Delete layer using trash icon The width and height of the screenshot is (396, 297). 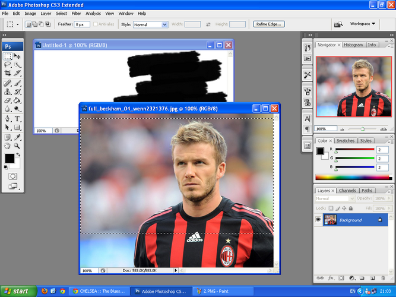pyautogui.click(x=383, y=278)
